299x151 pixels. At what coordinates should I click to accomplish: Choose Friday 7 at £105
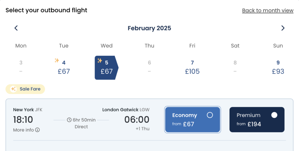pyautogui.click(x=192, y=68)
